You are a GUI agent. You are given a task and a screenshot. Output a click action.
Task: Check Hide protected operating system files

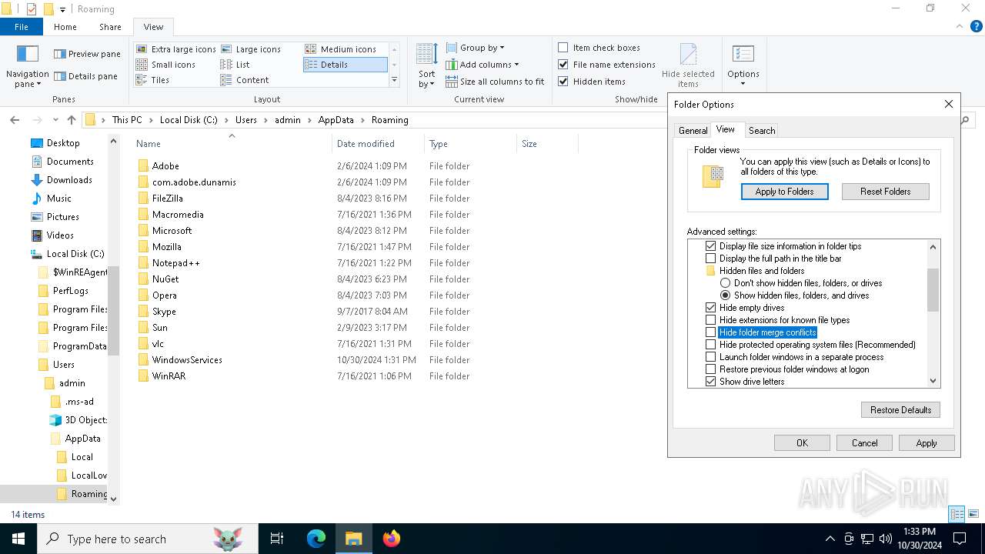coord(711,345)
